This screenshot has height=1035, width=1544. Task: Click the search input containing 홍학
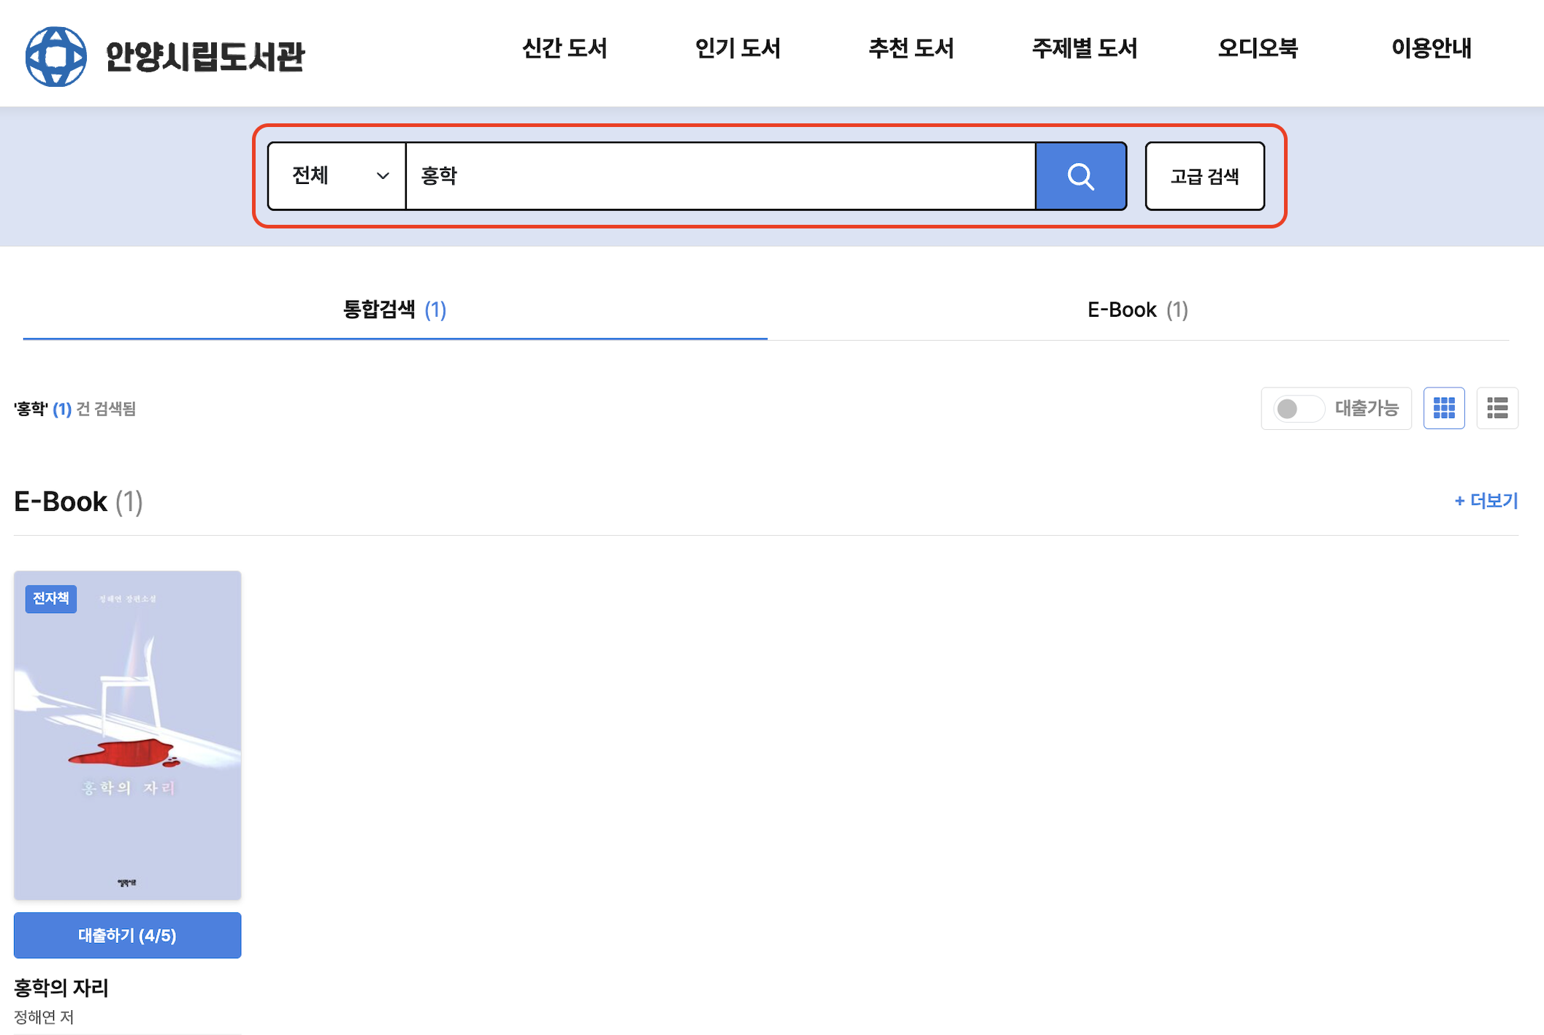pyautogui.click(x=719, y=176)
